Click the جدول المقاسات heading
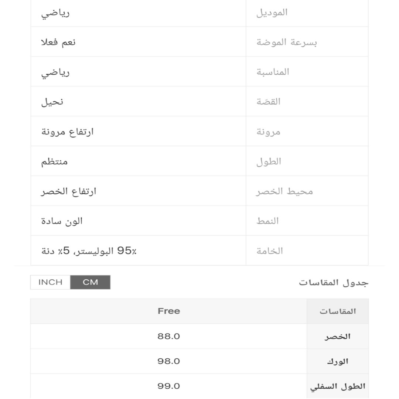This screenshot has height=399, width=399. (x=334, y=283)
